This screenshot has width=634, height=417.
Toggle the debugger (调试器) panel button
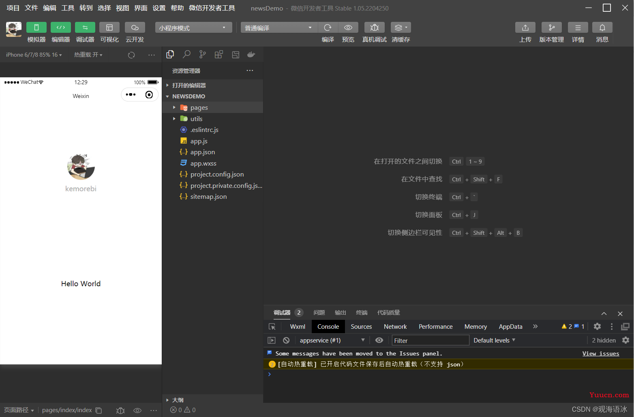coord(85,28)
